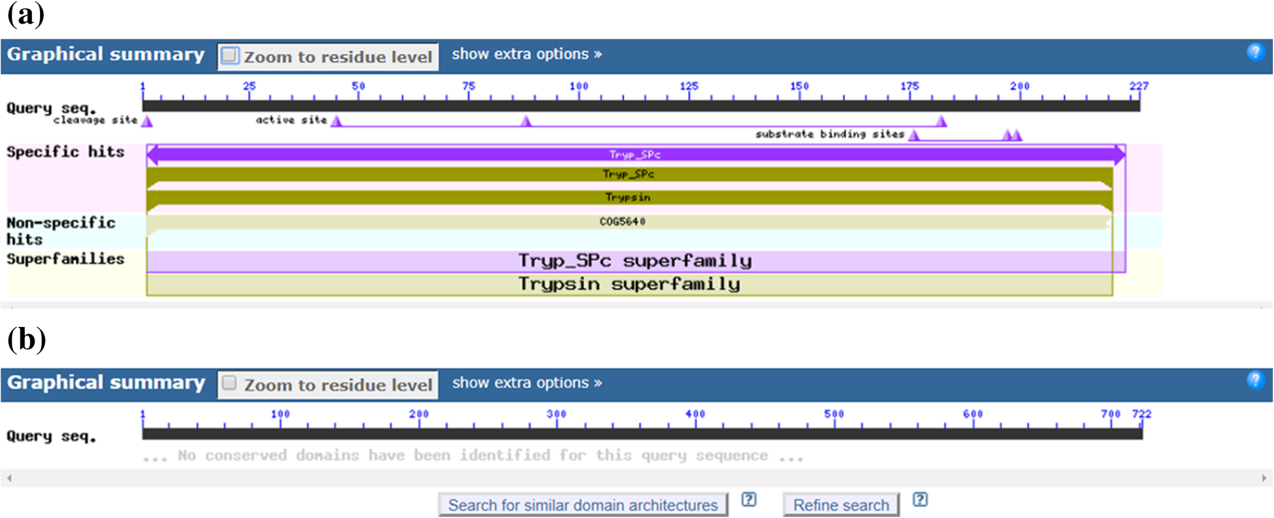Click residue 227 label on panel (a) ruler

(x=1138, y=86)
